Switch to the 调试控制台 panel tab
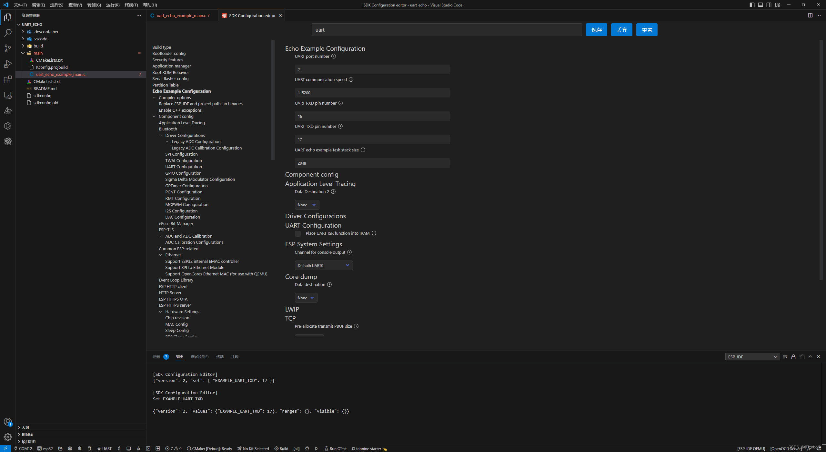 coord(200,357)
